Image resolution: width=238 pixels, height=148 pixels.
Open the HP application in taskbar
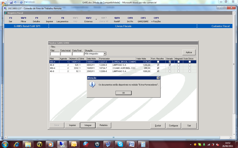click(x=97, y=144)
